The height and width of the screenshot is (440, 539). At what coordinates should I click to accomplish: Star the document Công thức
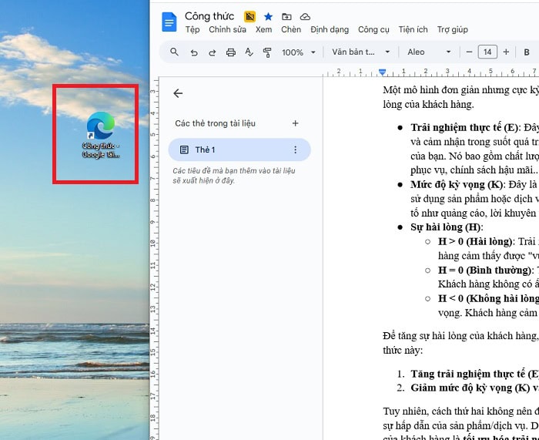268,16
